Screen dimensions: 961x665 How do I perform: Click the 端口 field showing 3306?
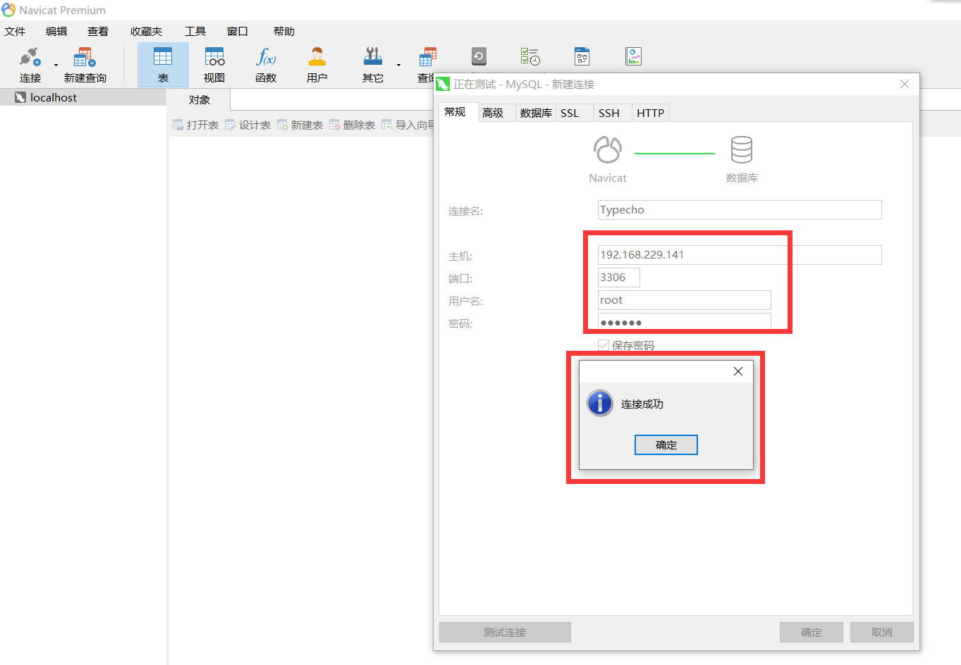[619, 278]
